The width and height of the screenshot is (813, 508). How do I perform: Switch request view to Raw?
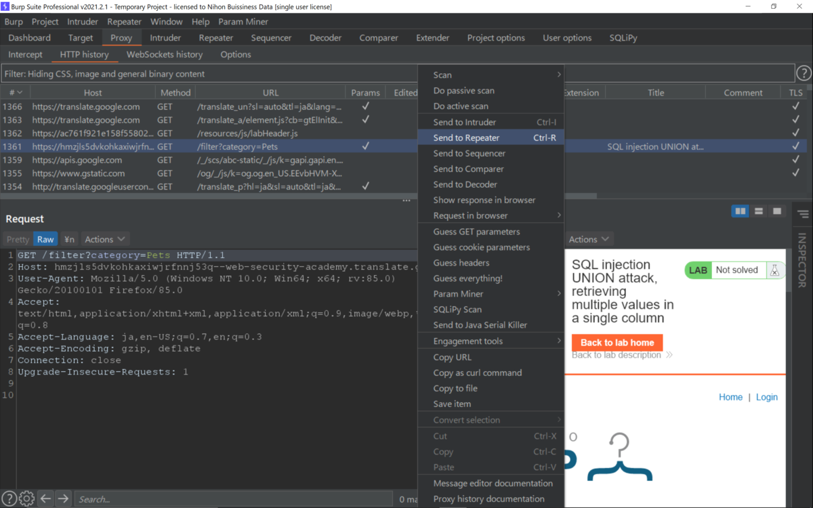45,239
